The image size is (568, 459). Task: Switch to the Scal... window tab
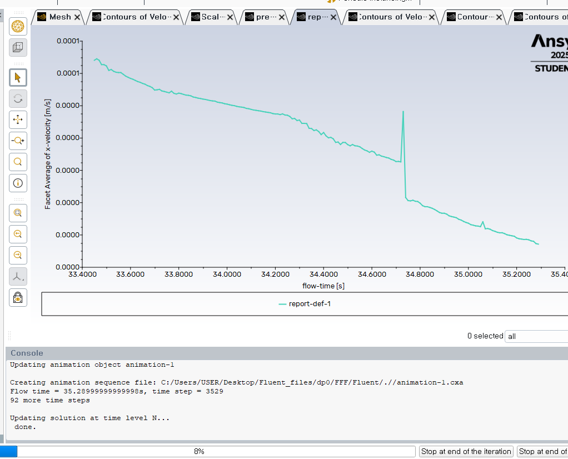pos(210,17)
